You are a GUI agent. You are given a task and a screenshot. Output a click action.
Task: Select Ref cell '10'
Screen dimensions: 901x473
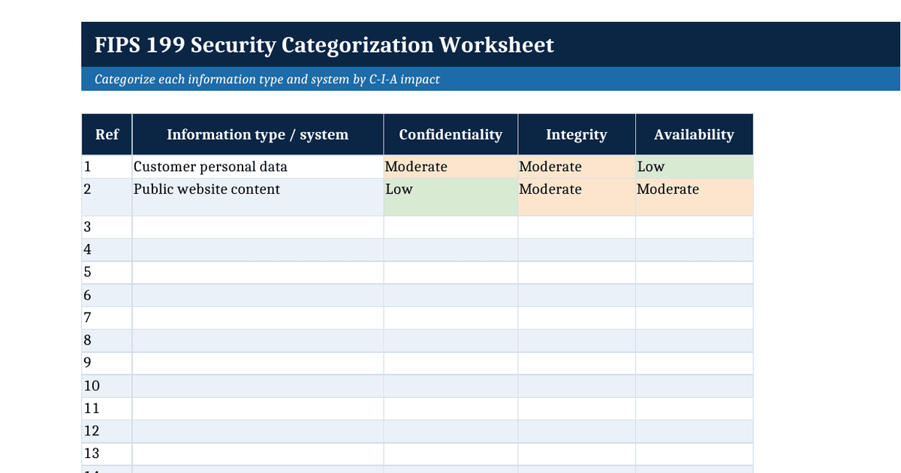[107, 386]
